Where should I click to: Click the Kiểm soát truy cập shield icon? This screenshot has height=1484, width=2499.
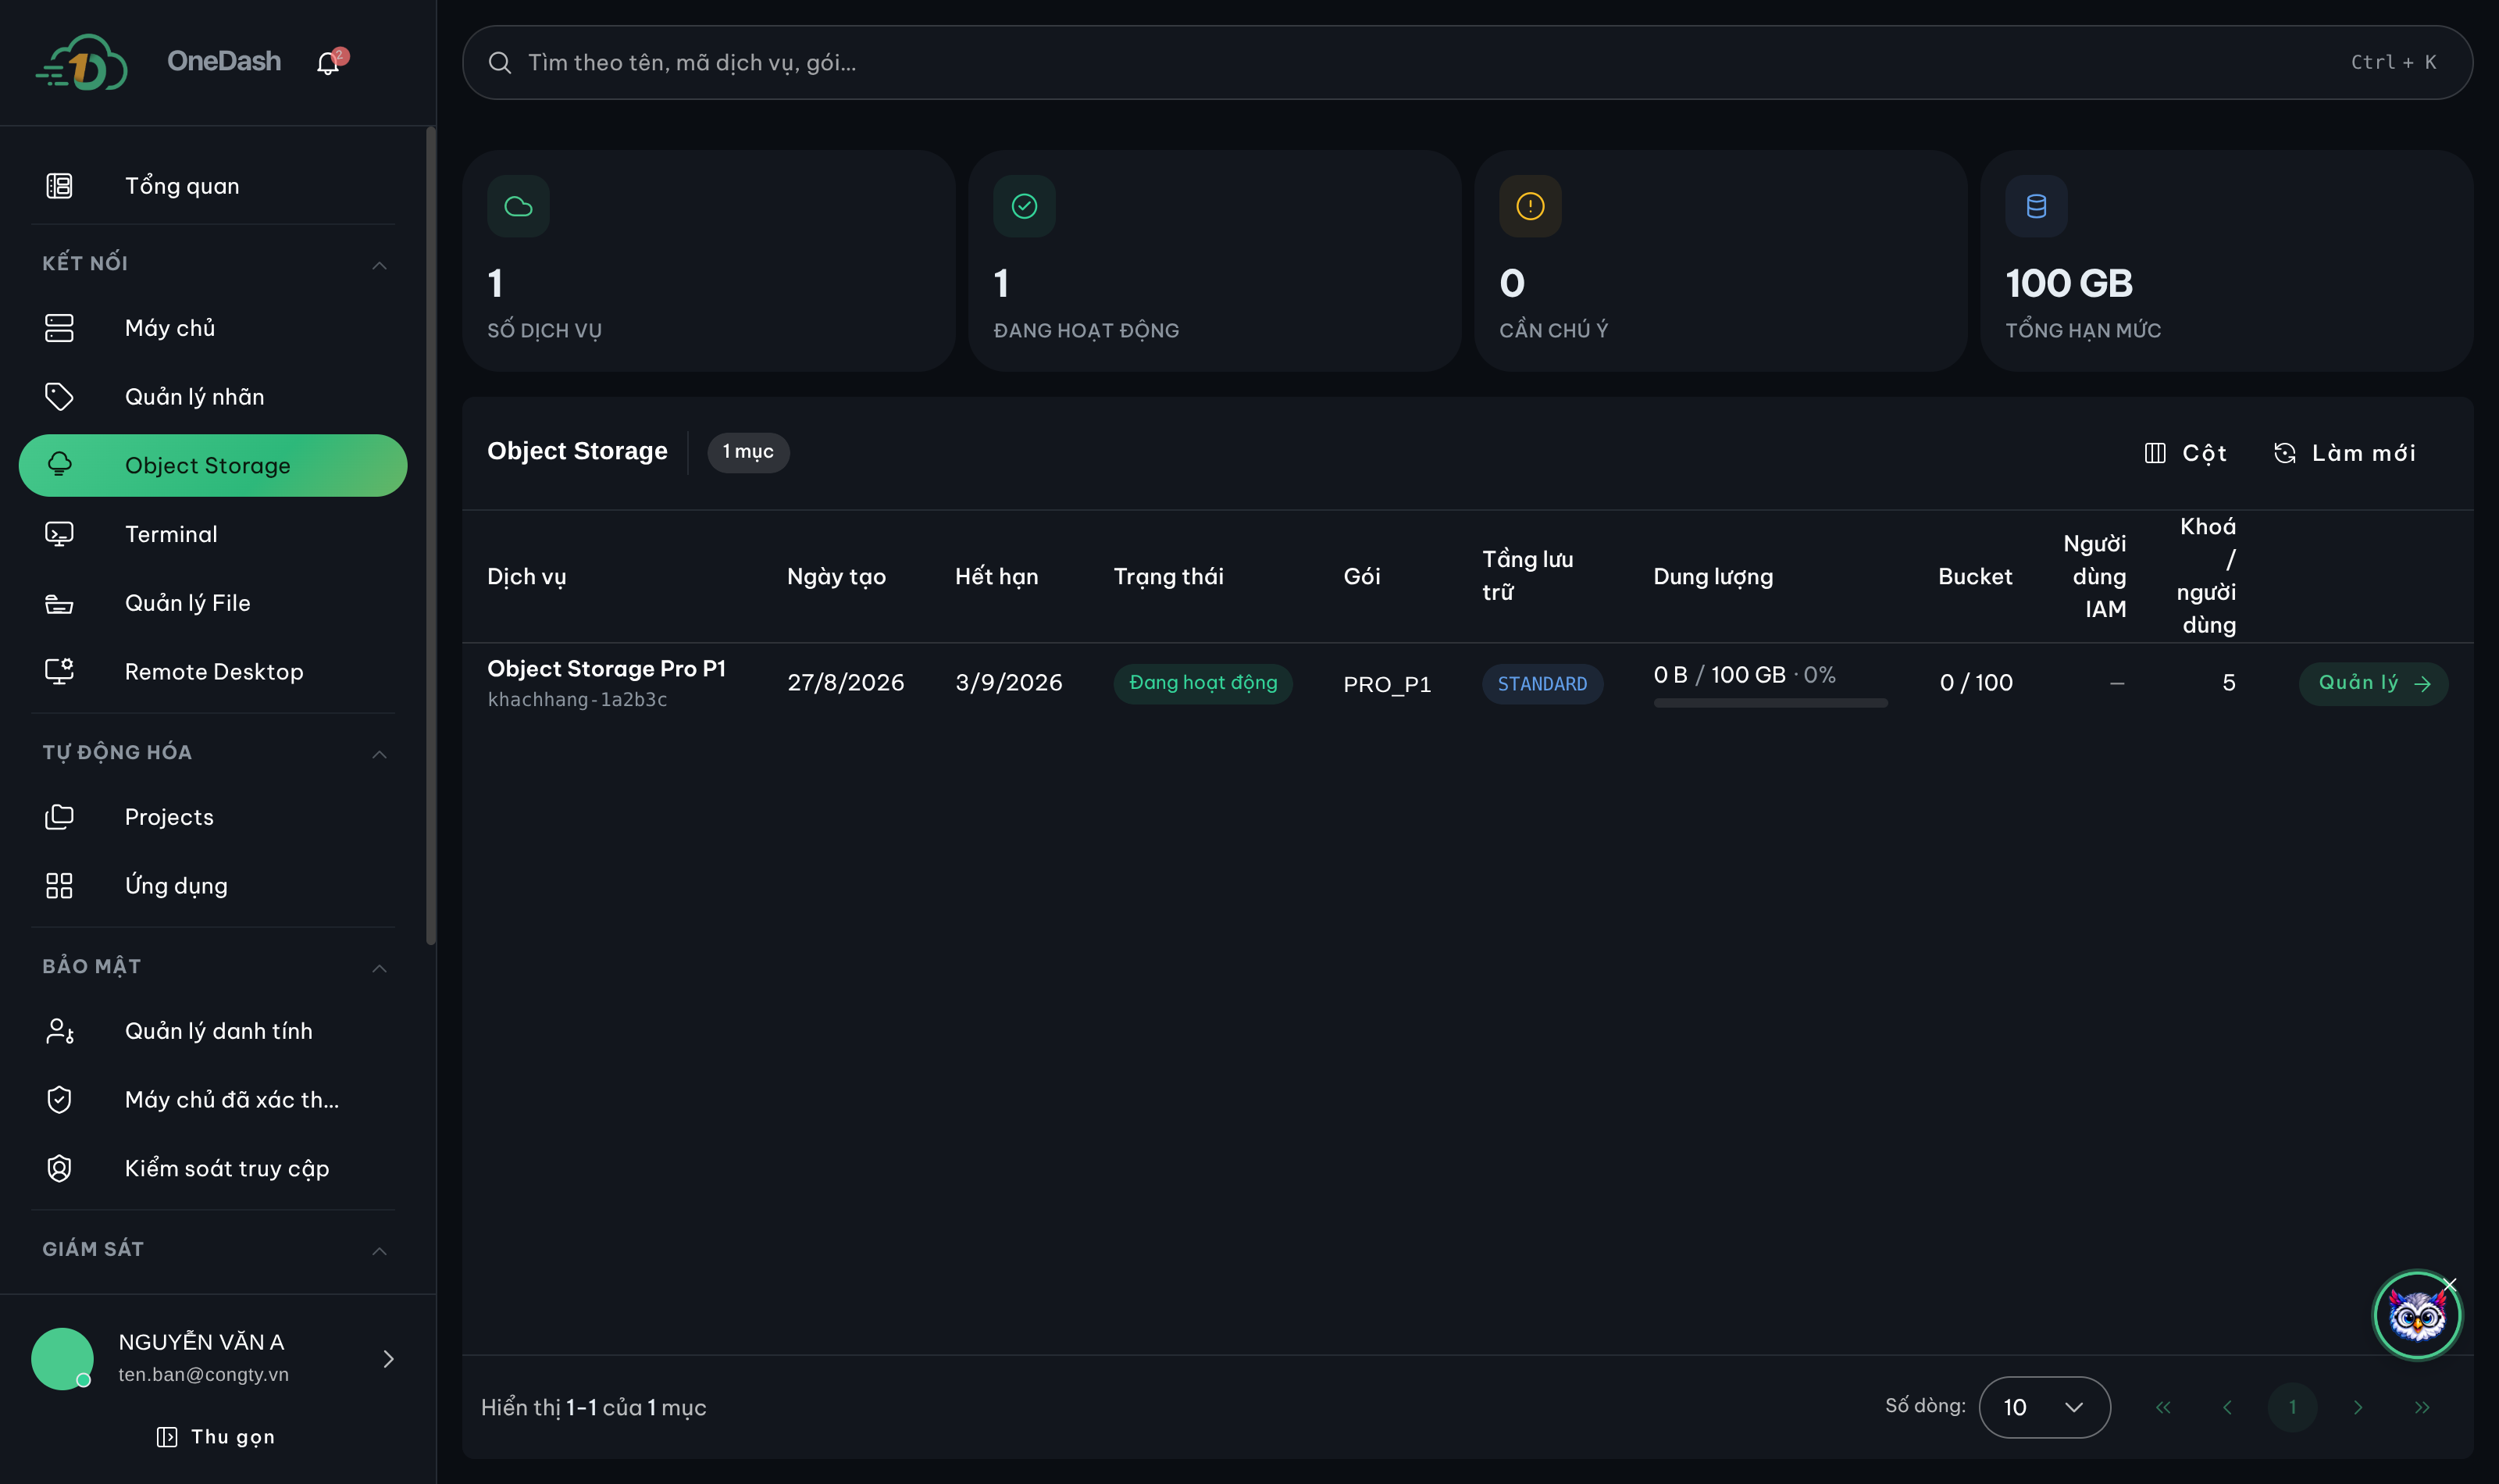[x=59, y=1168]
